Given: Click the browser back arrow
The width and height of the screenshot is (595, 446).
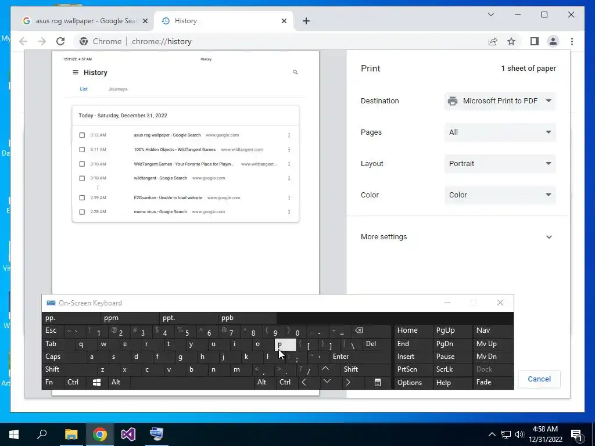Looking at the screenshot, I should click(23, 41).
